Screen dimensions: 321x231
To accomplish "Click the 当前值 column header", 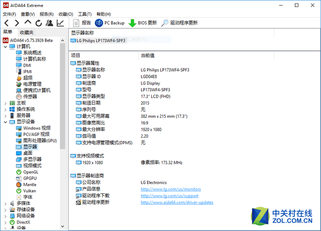I will [206, 56].
